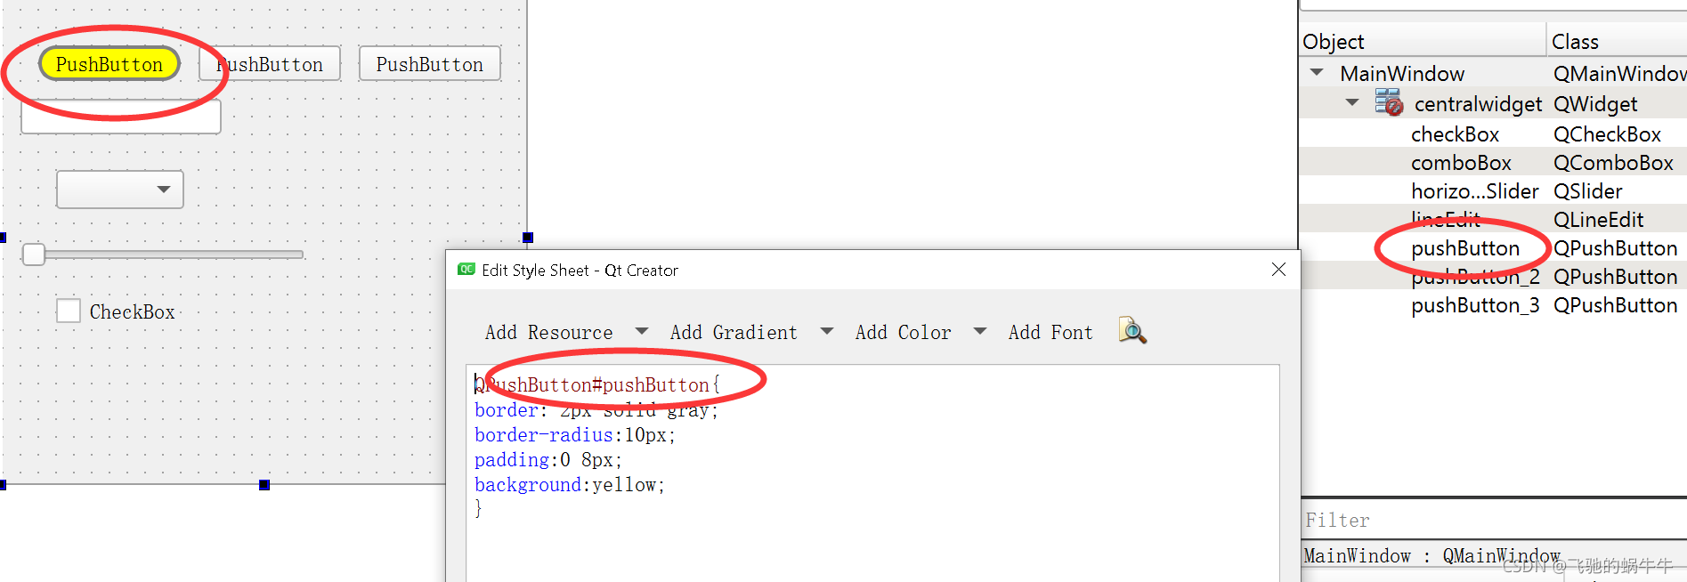Click the centralwidget layout icon
The height and width of the screenshot is (582, 1687).
[x=1389, y=102]
